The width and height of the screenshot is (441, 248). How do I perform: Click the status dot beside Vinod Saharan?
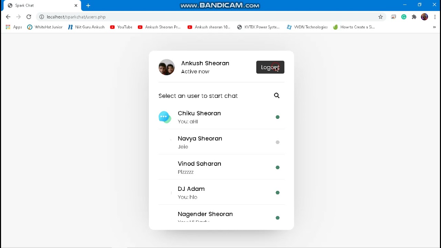click(277, 167)
